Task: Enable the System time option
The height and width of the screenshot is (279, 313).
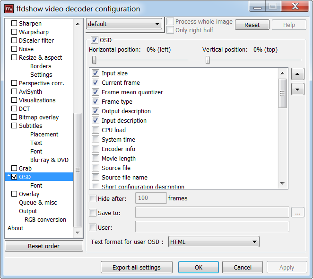Action: pyautogui.click(x=96, y=139)
